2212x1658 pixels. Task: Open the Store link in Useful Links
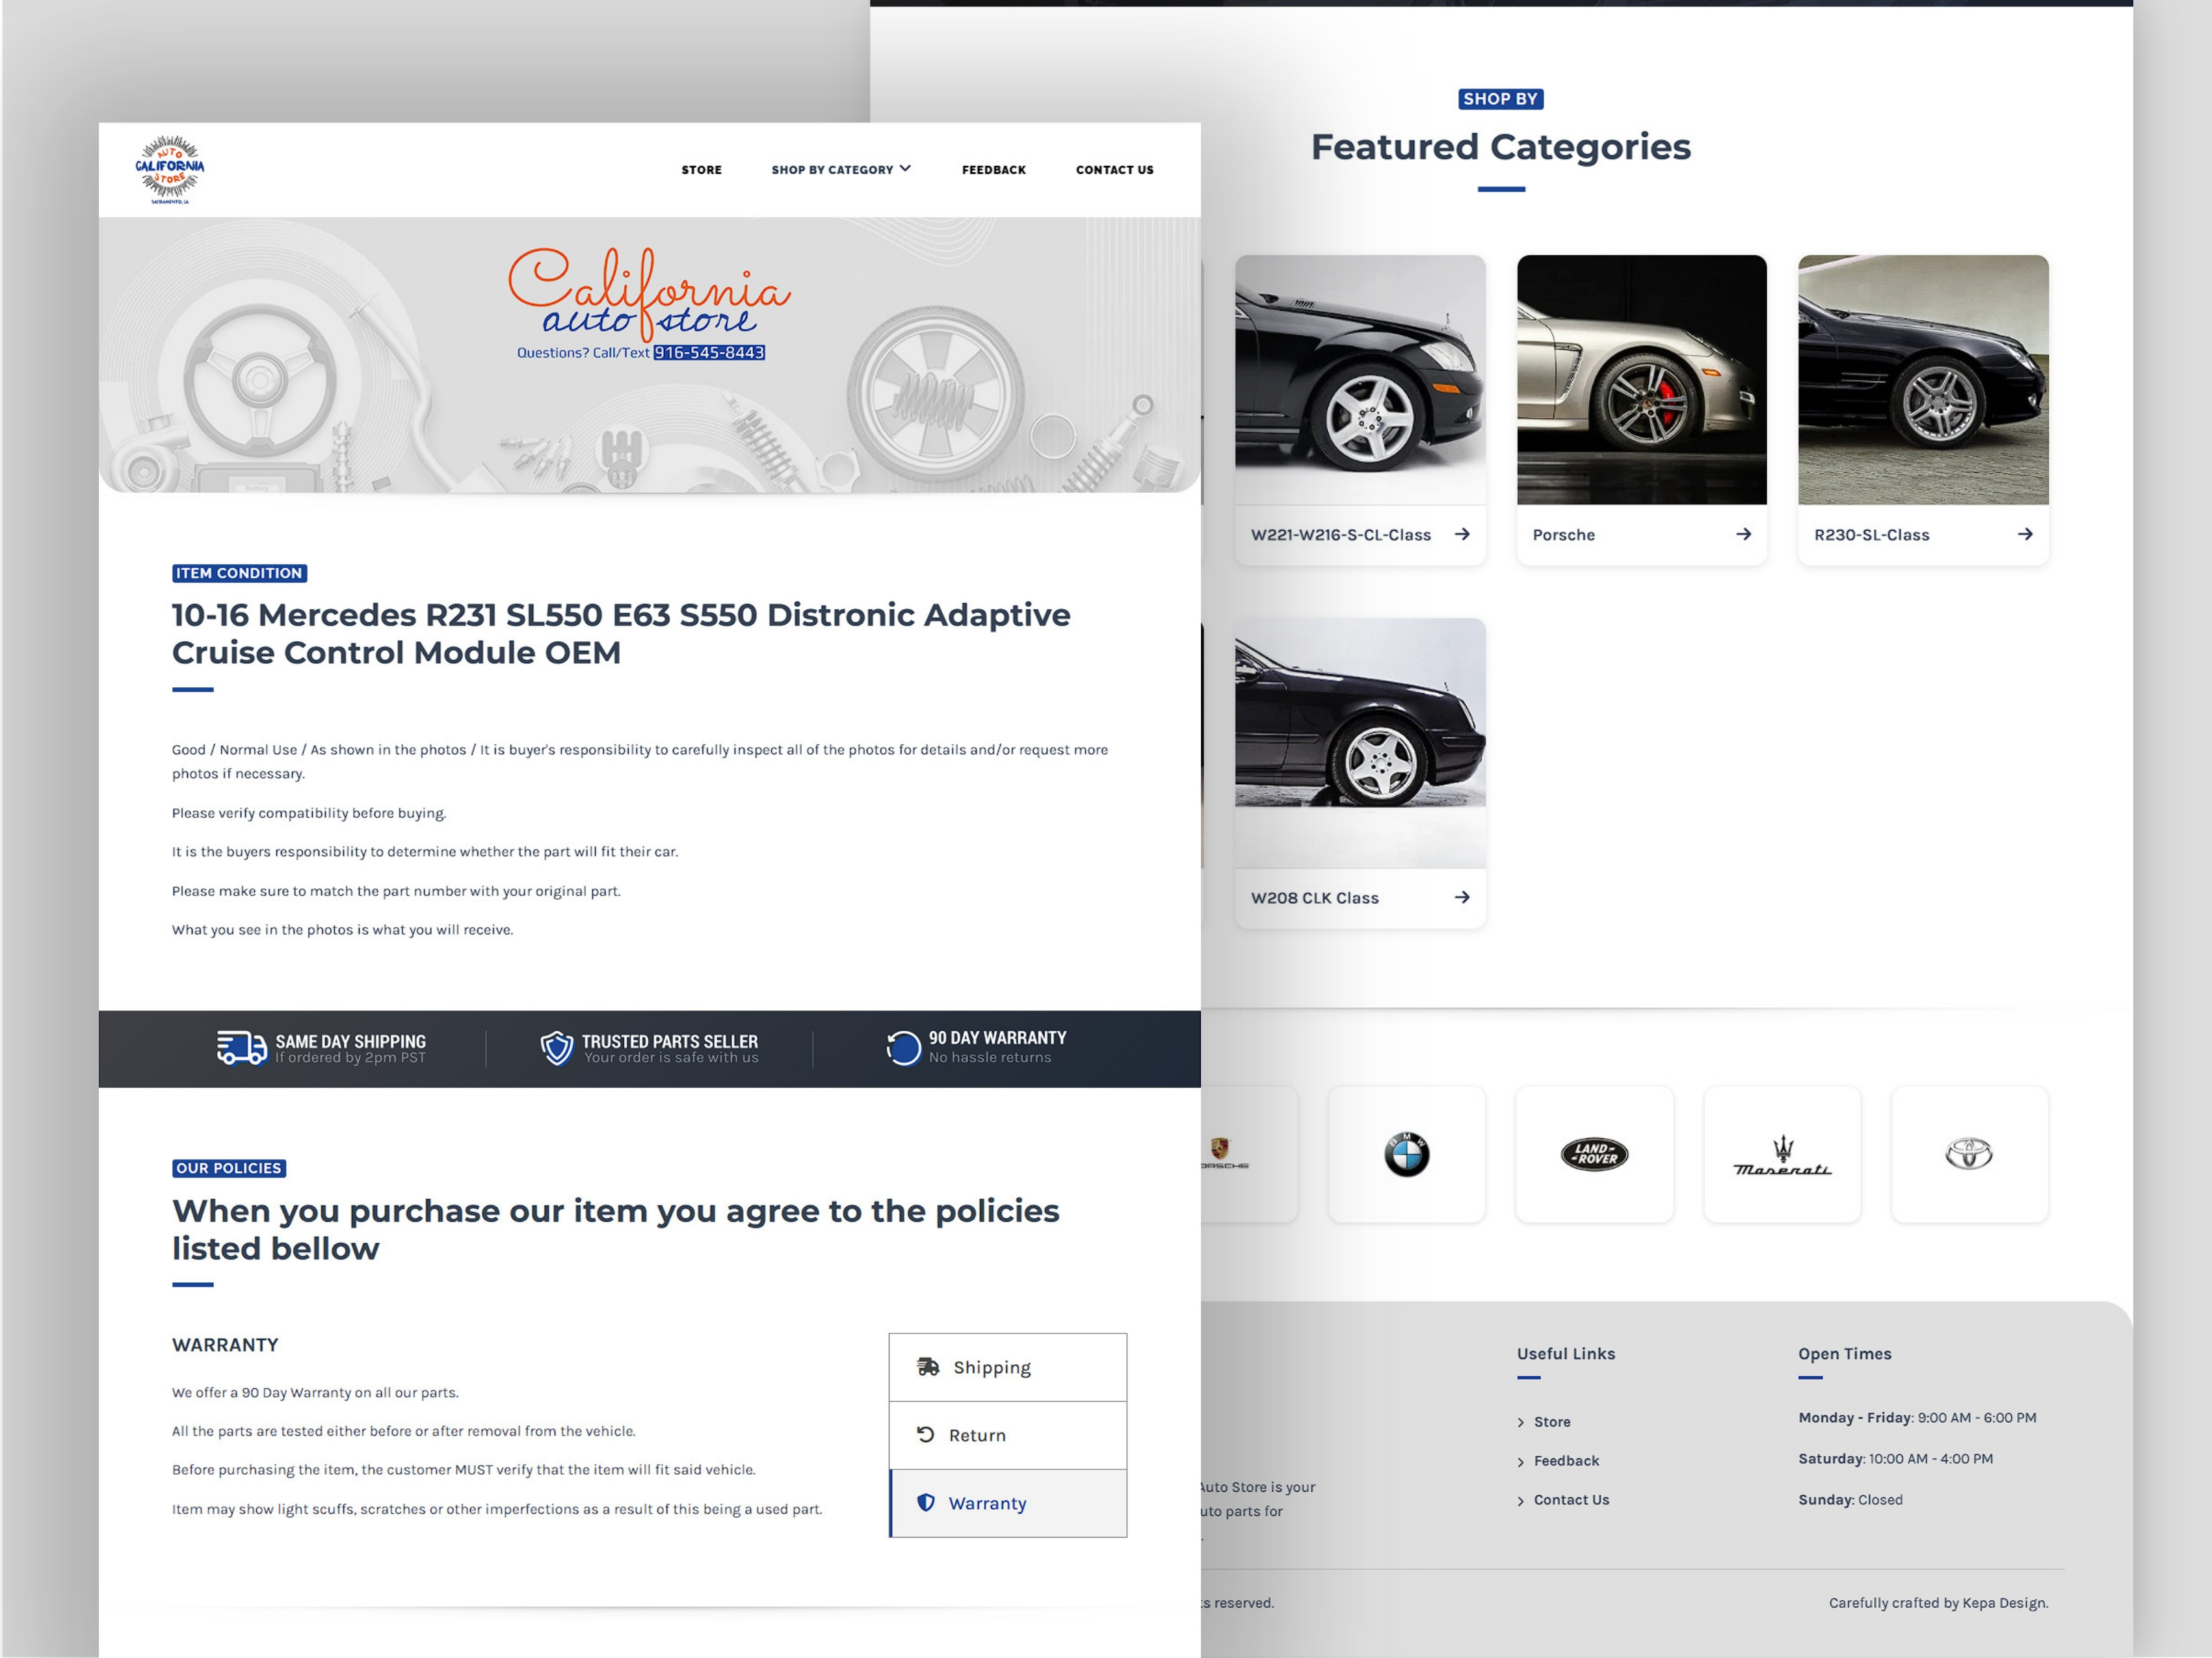(1552, 1422)
